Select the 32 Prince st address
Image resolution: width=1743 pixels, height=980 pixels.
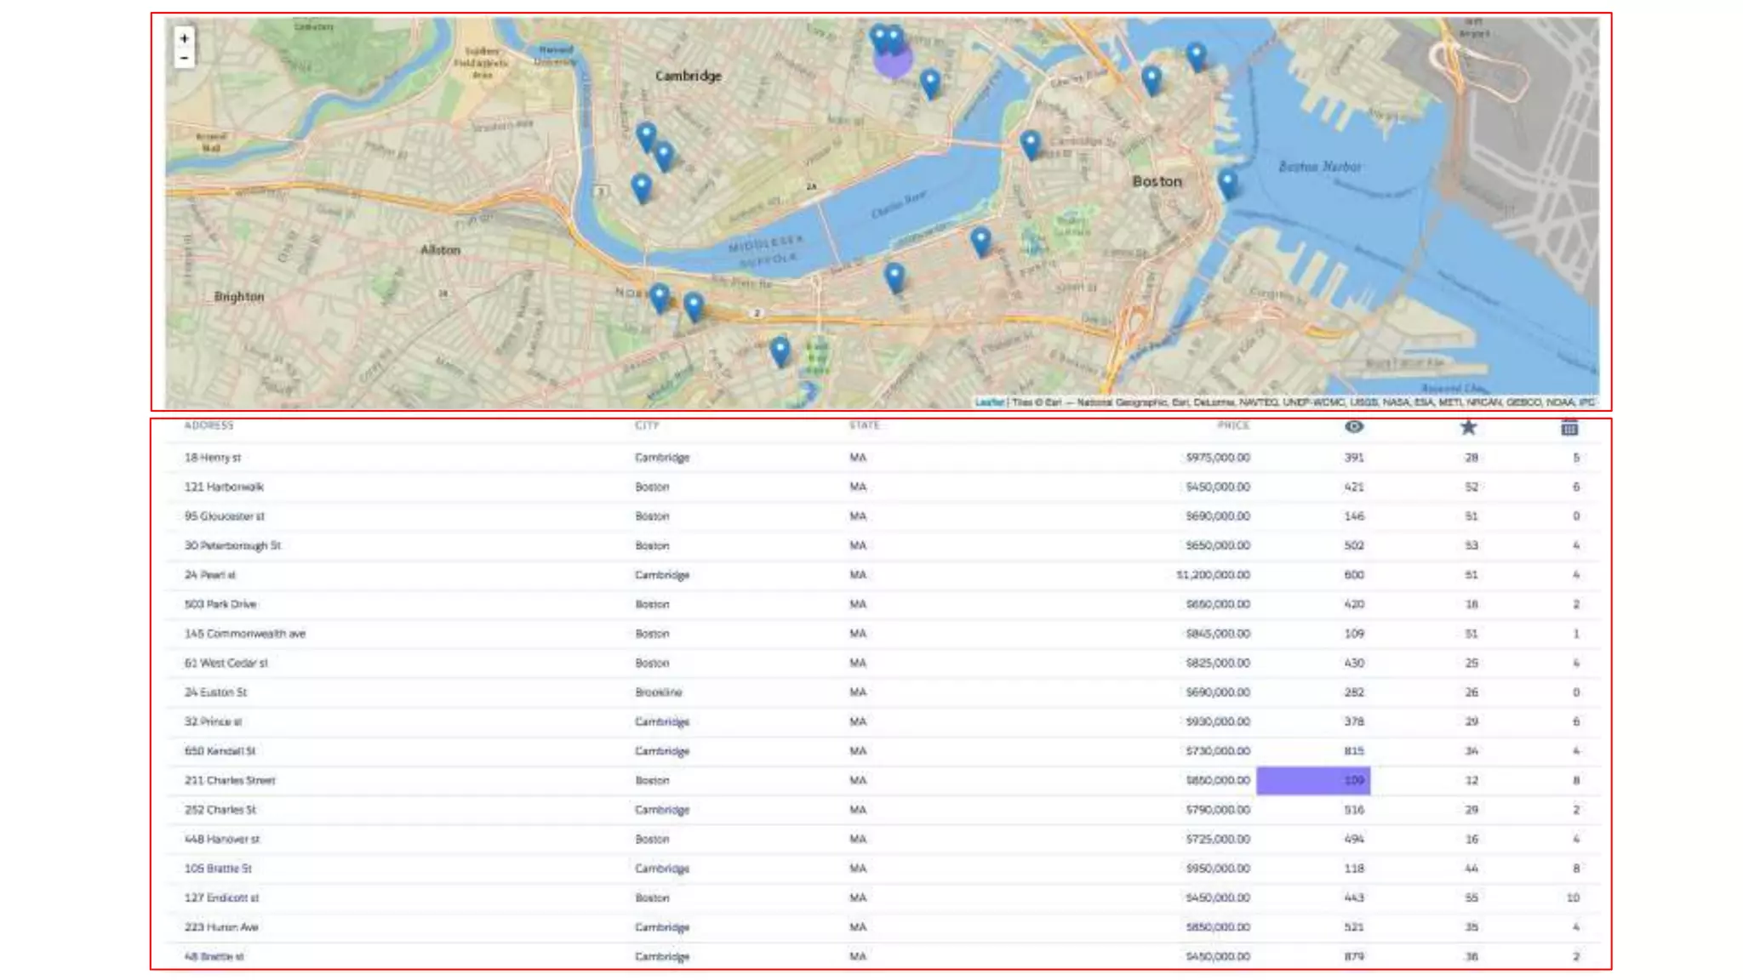(213, 721)
